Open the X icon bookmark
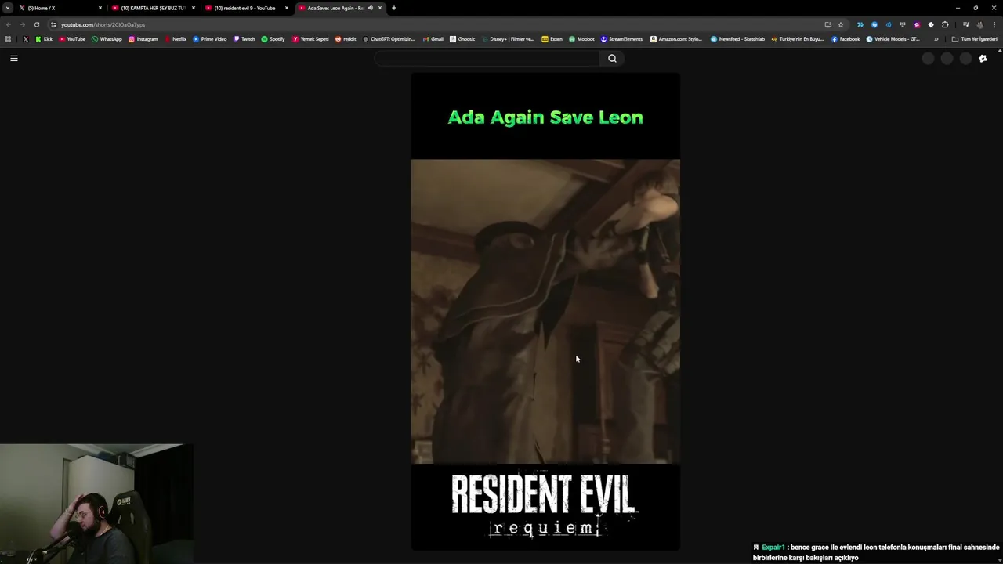Screen dimensions: 1003x564 click(x=25, y=38)
